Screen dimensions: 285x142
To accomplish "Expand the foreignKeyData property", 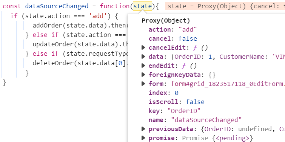I will 143,75.
